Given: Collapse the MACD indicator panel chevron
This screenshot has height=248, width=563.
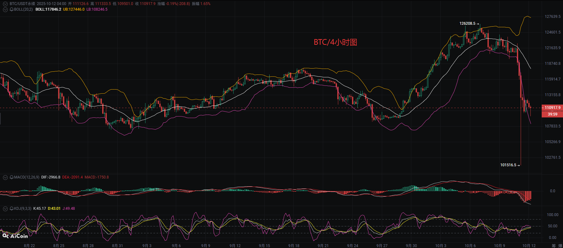Looking at the screenshot, I should 5,177.
